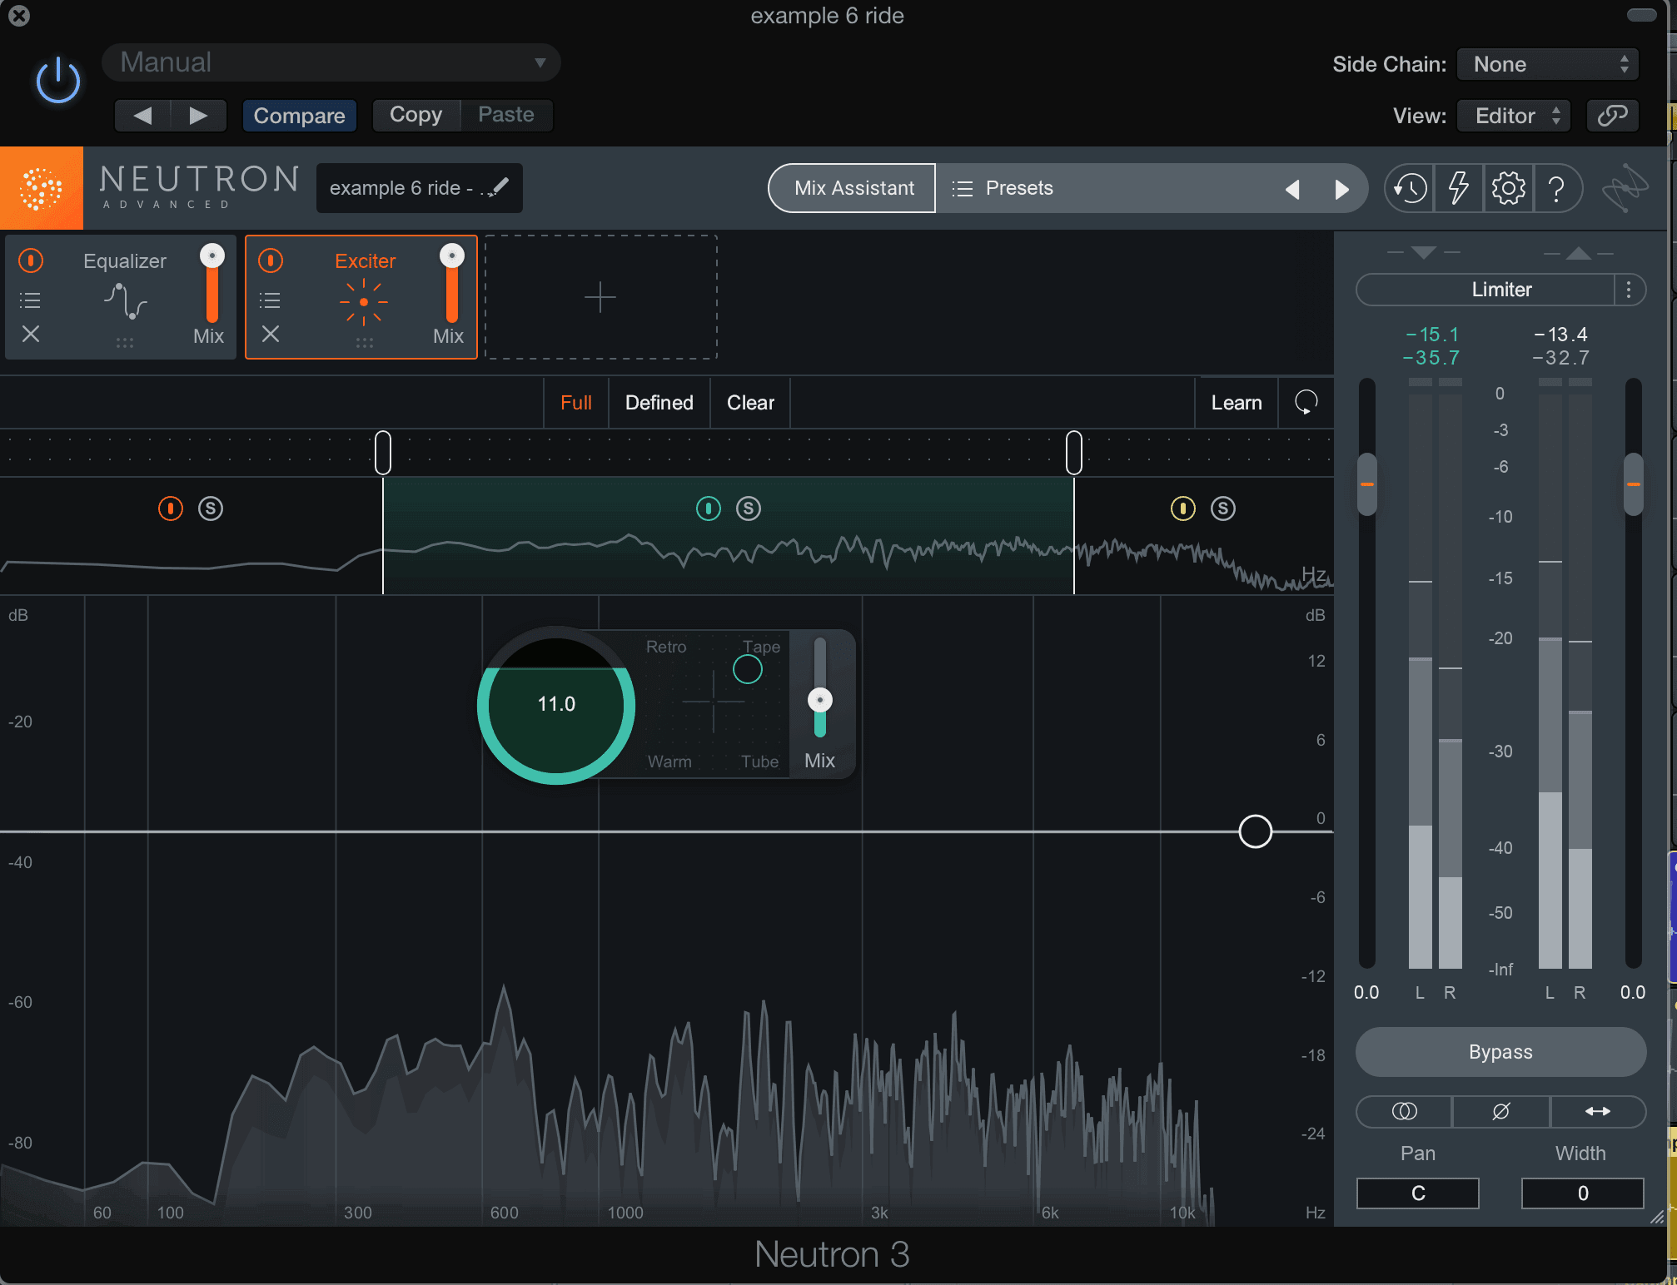Image resolution: width=1677 pixels, height=1285 pixels.
Task: Select the Clear exciter mode
Action: (750, 403)
